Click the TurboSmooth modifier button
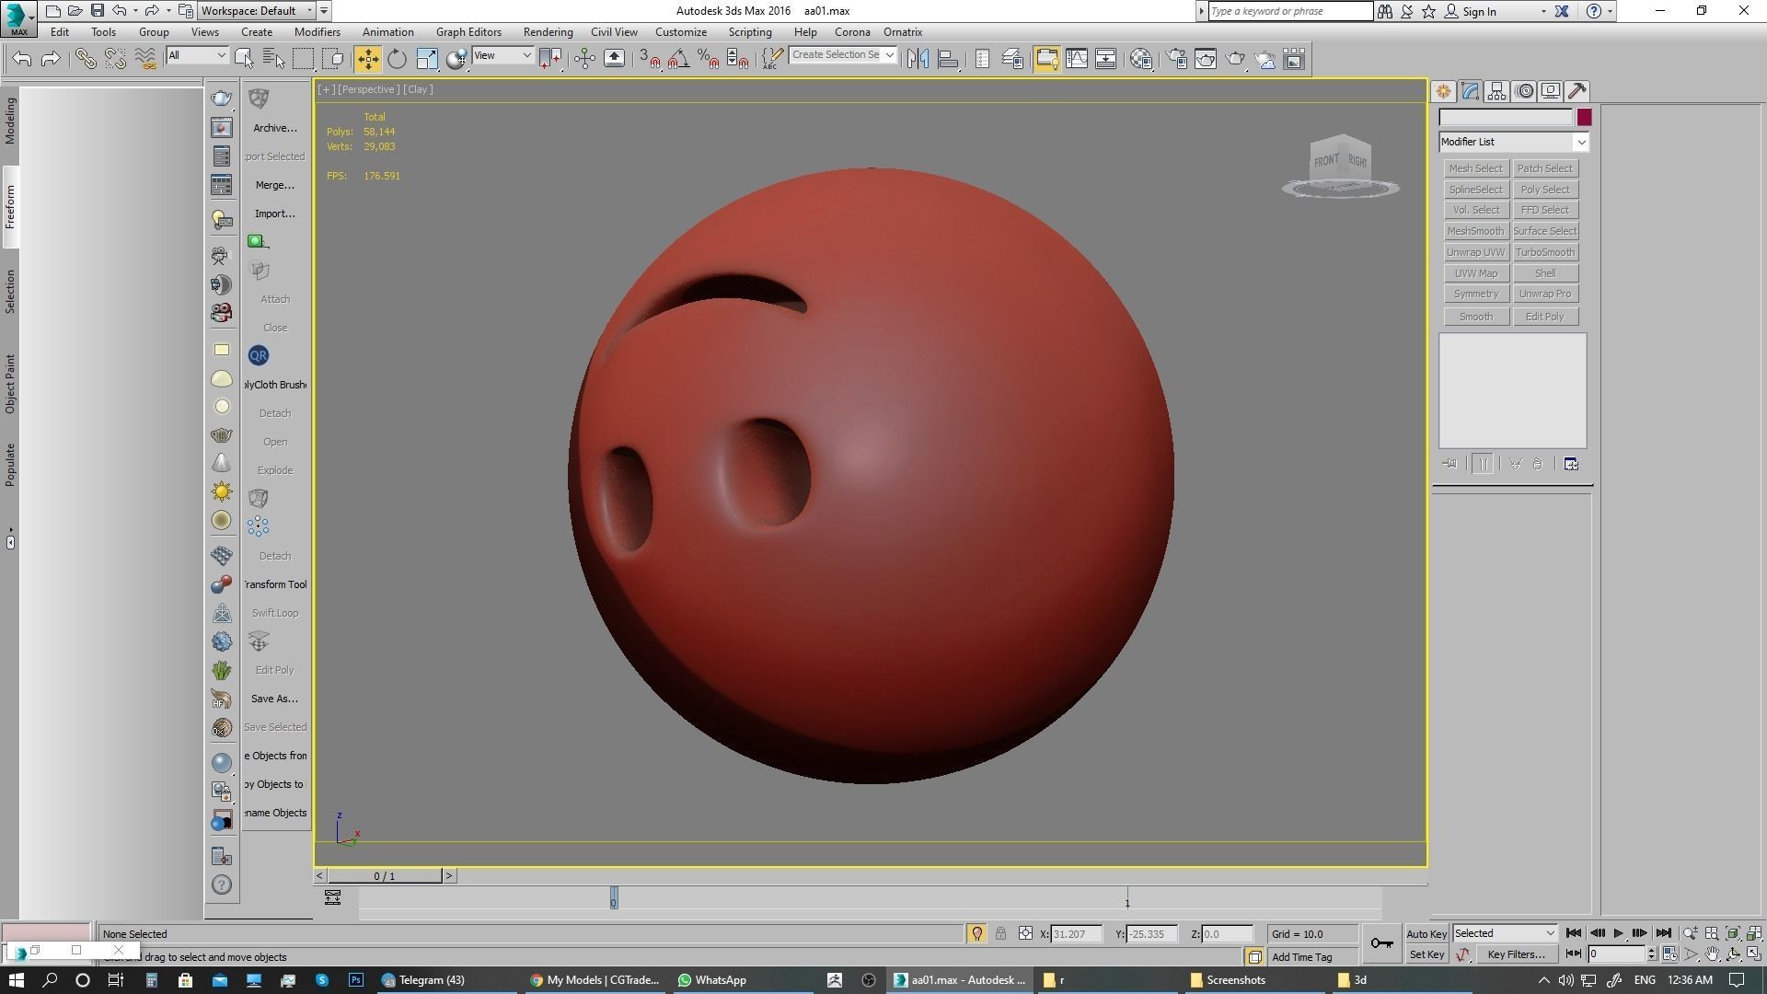The image size is (1767, 994). pos(1545,252)
